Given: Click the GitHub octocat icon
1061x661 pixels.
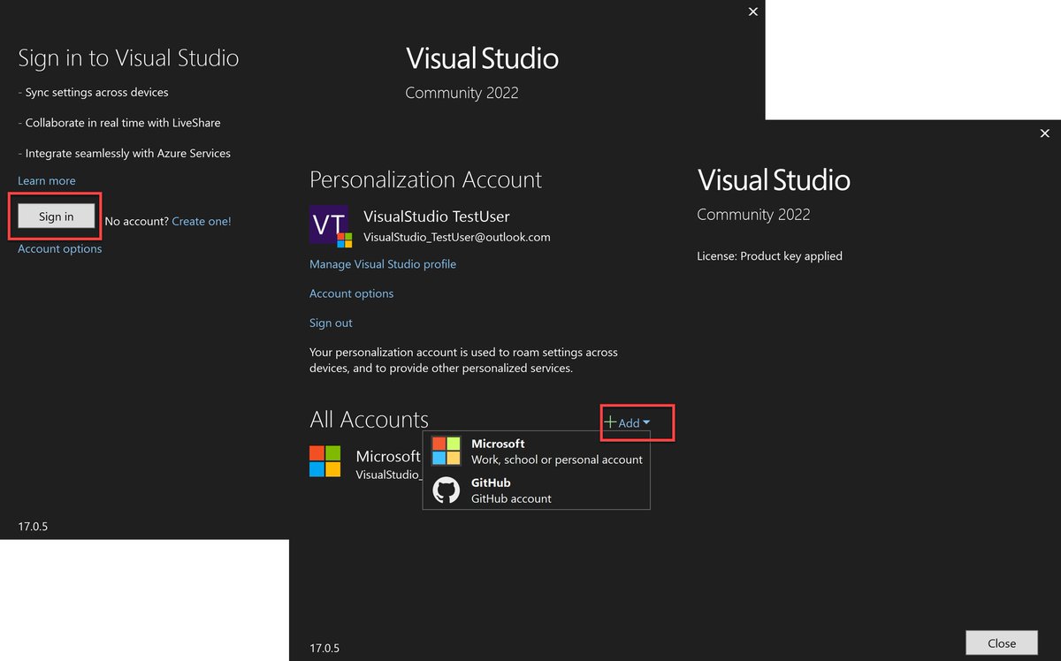Looking at the screenshot, I should click(x=447, y=490).
